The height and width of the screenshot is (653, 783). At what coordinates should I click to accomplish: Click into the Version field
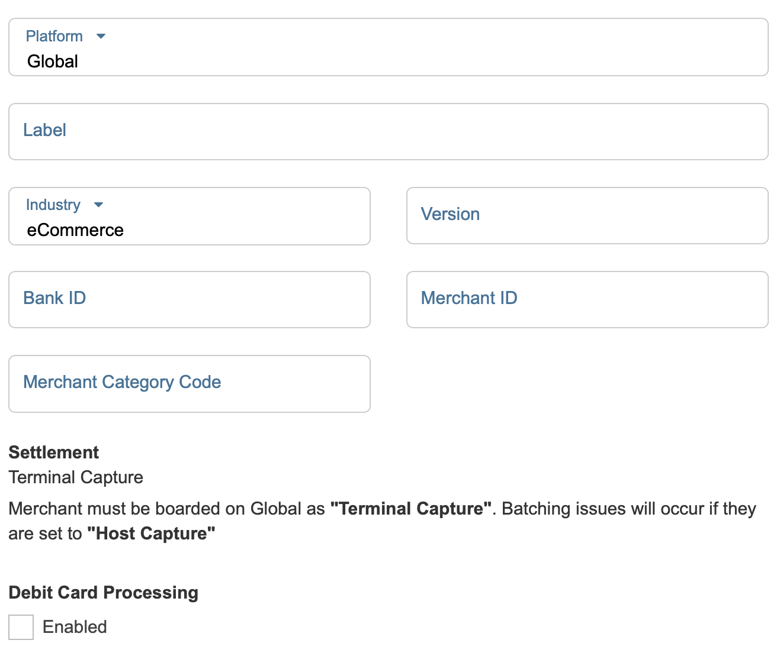[x=587, y=215]
